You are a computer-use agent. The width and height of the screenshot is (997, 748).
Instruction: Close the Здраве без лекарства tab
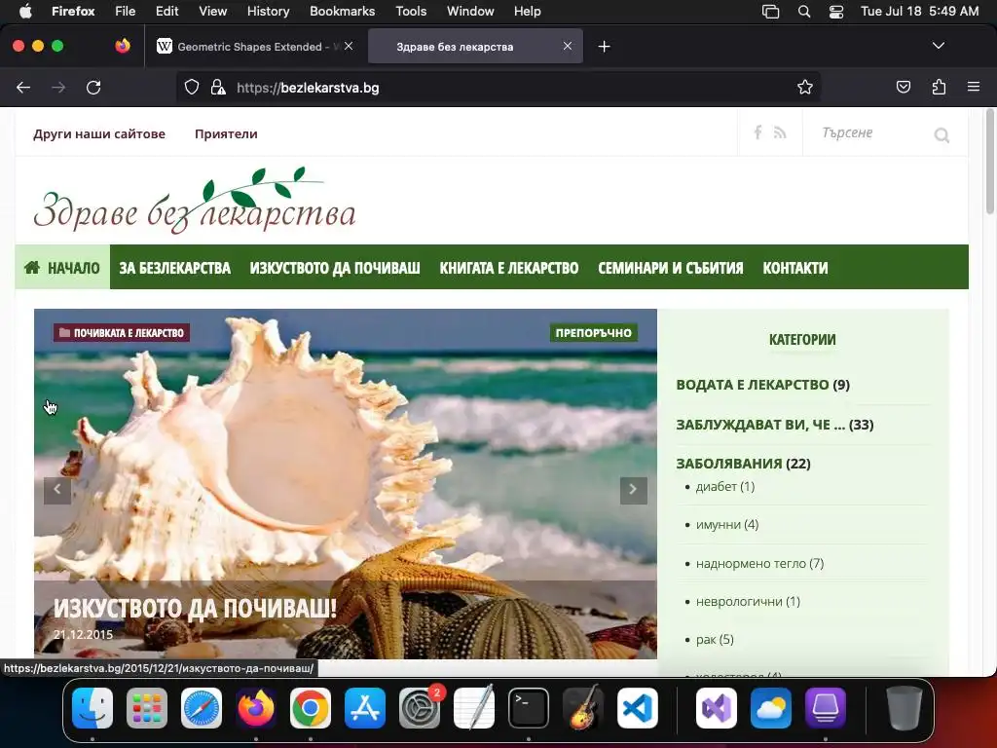pos(568,46)
